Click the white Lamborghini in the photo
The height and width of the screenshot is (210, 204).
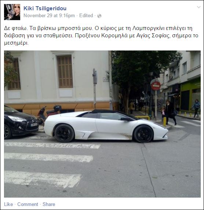106,126
